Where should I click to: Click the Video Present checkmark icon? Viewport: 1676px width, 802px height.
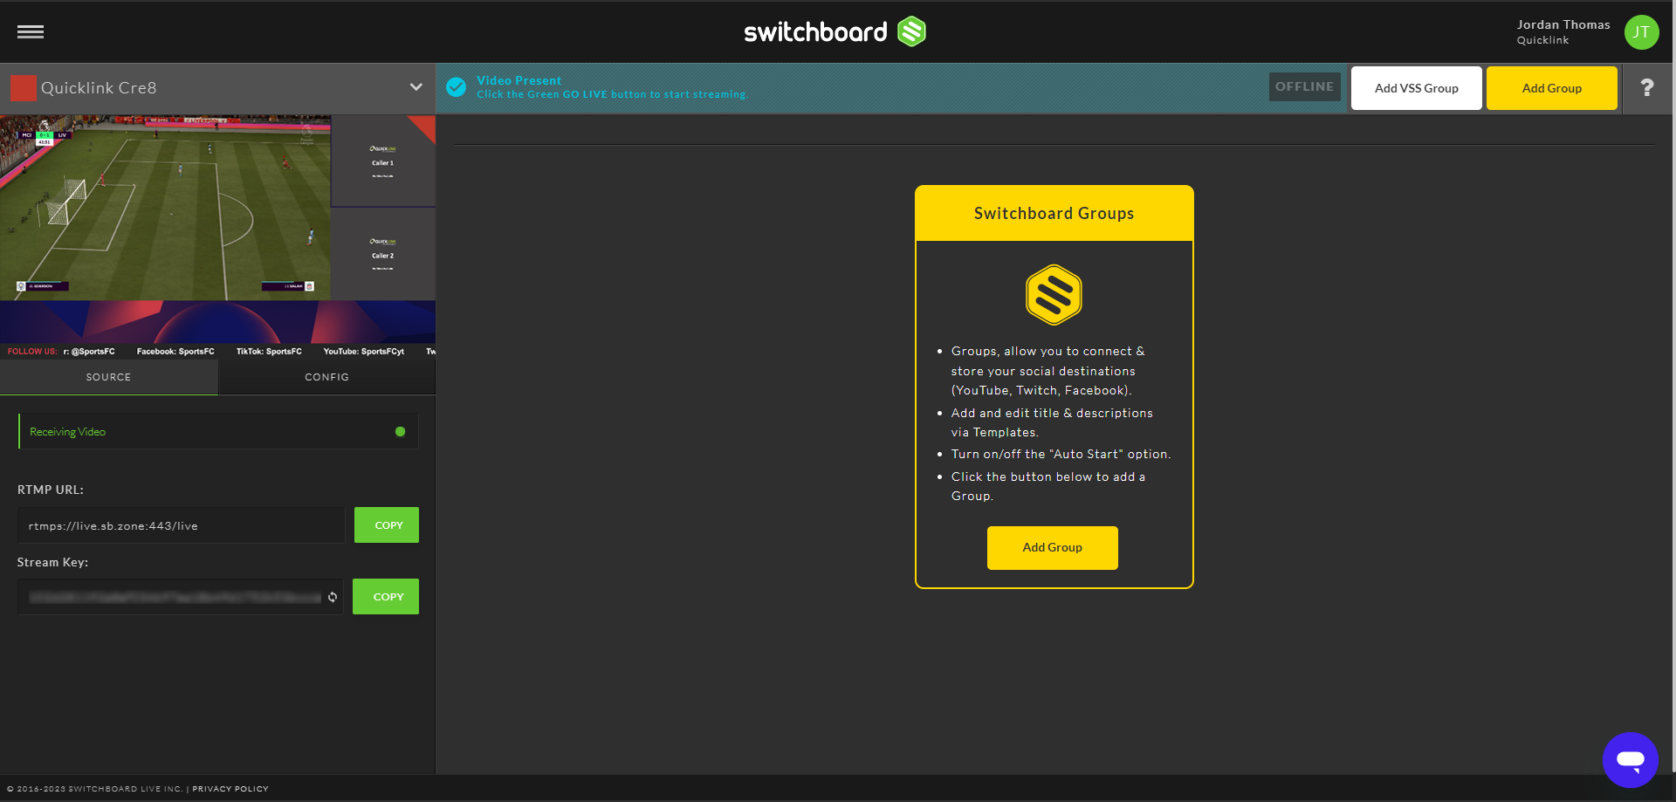[x=456, y=87]
